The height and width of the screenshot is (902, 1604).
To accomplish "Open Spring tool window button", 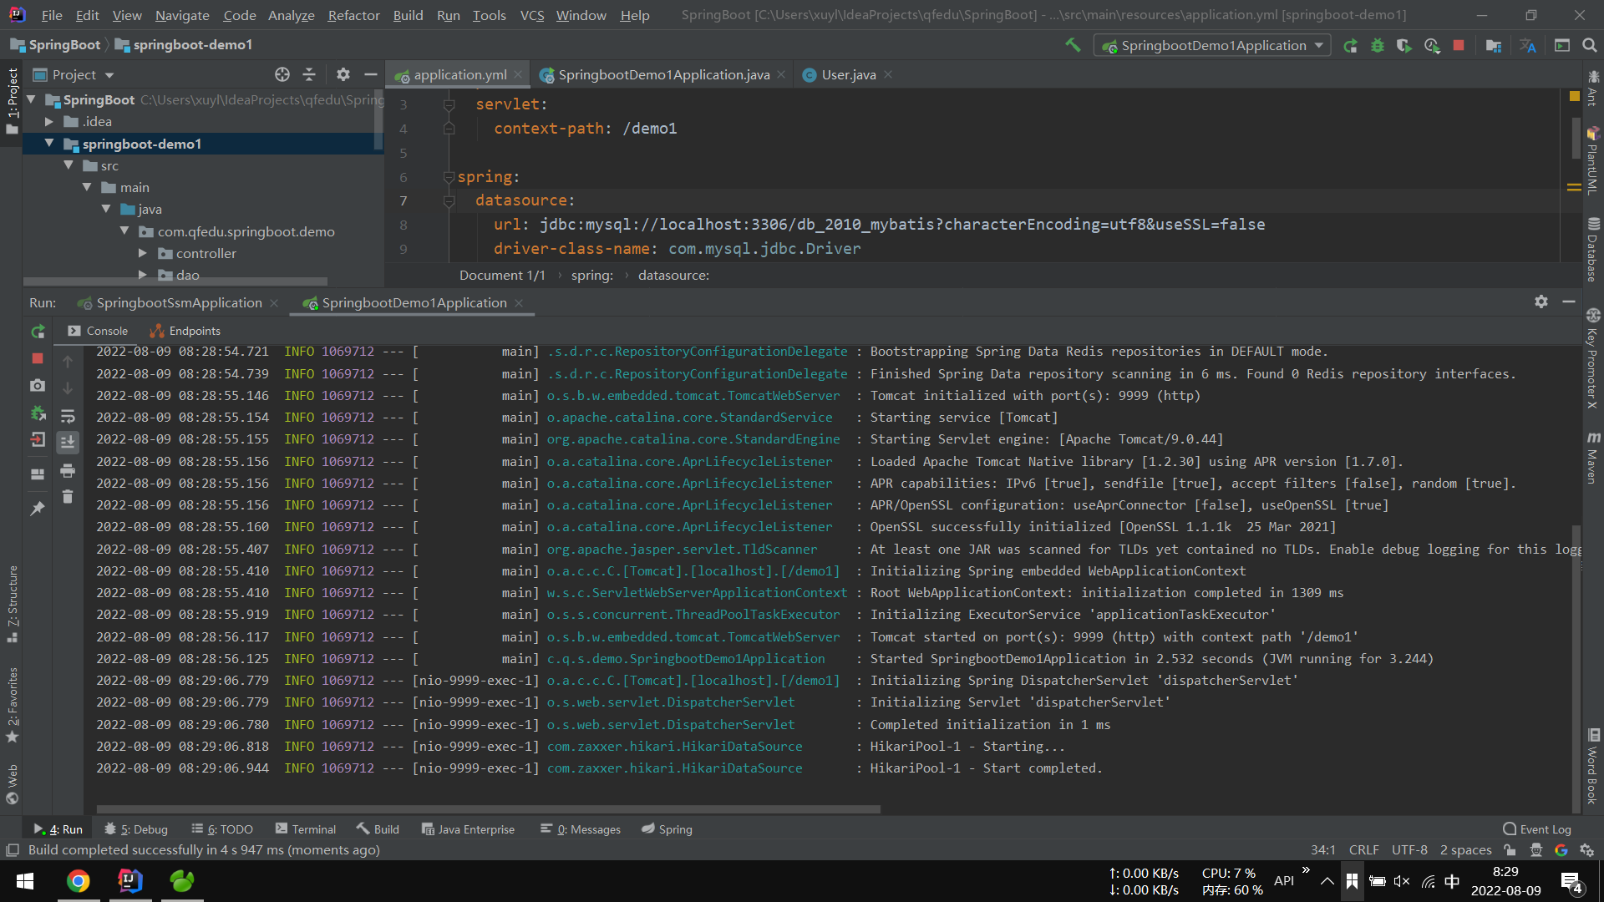I will 667,829.
